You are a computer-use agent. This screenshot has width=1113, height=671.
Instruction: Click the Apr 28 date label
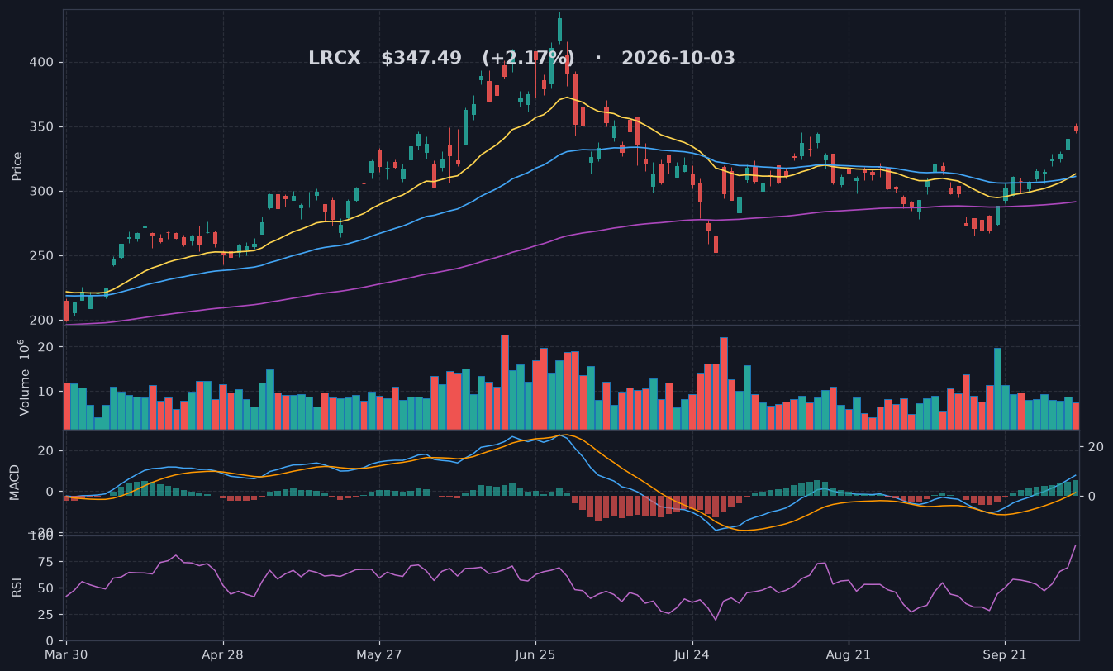click(223, 655)
